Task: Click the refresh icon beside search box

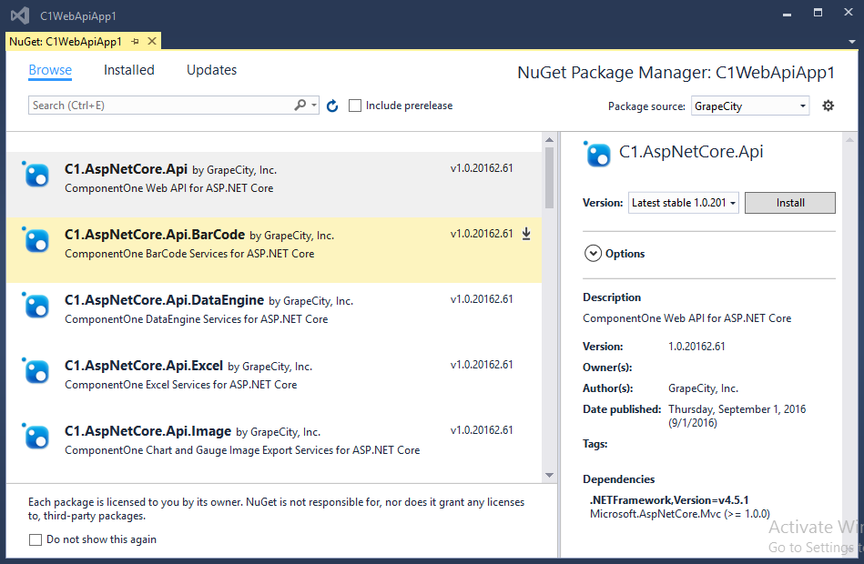Action: [332, 106]
